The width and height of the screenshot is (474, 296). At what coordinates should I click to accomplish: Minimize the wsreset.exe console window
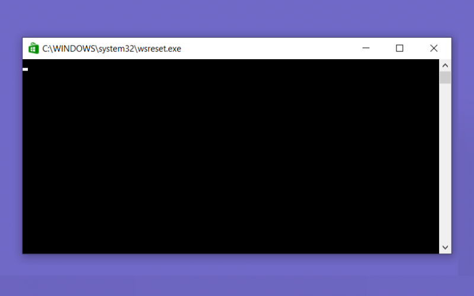point(366,49)
